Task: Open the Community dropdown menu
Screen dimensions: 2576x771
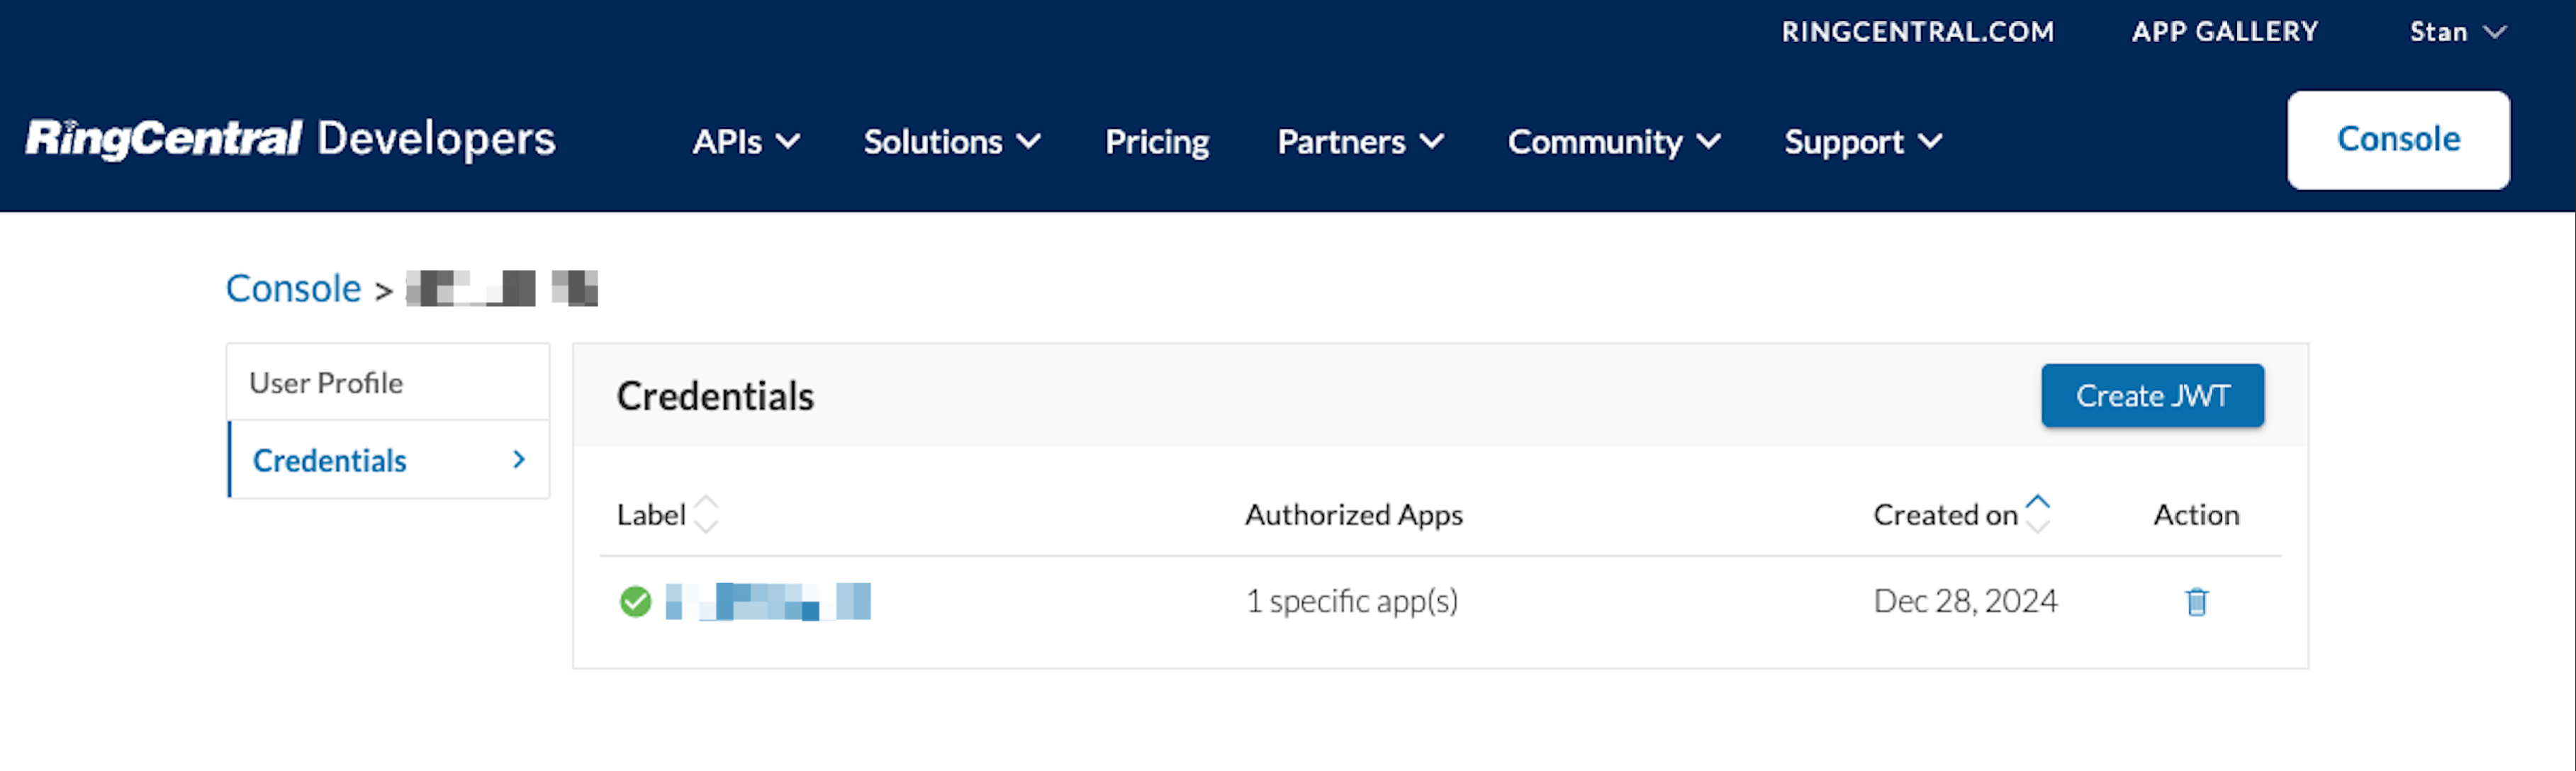Action: click(1614, 142)
